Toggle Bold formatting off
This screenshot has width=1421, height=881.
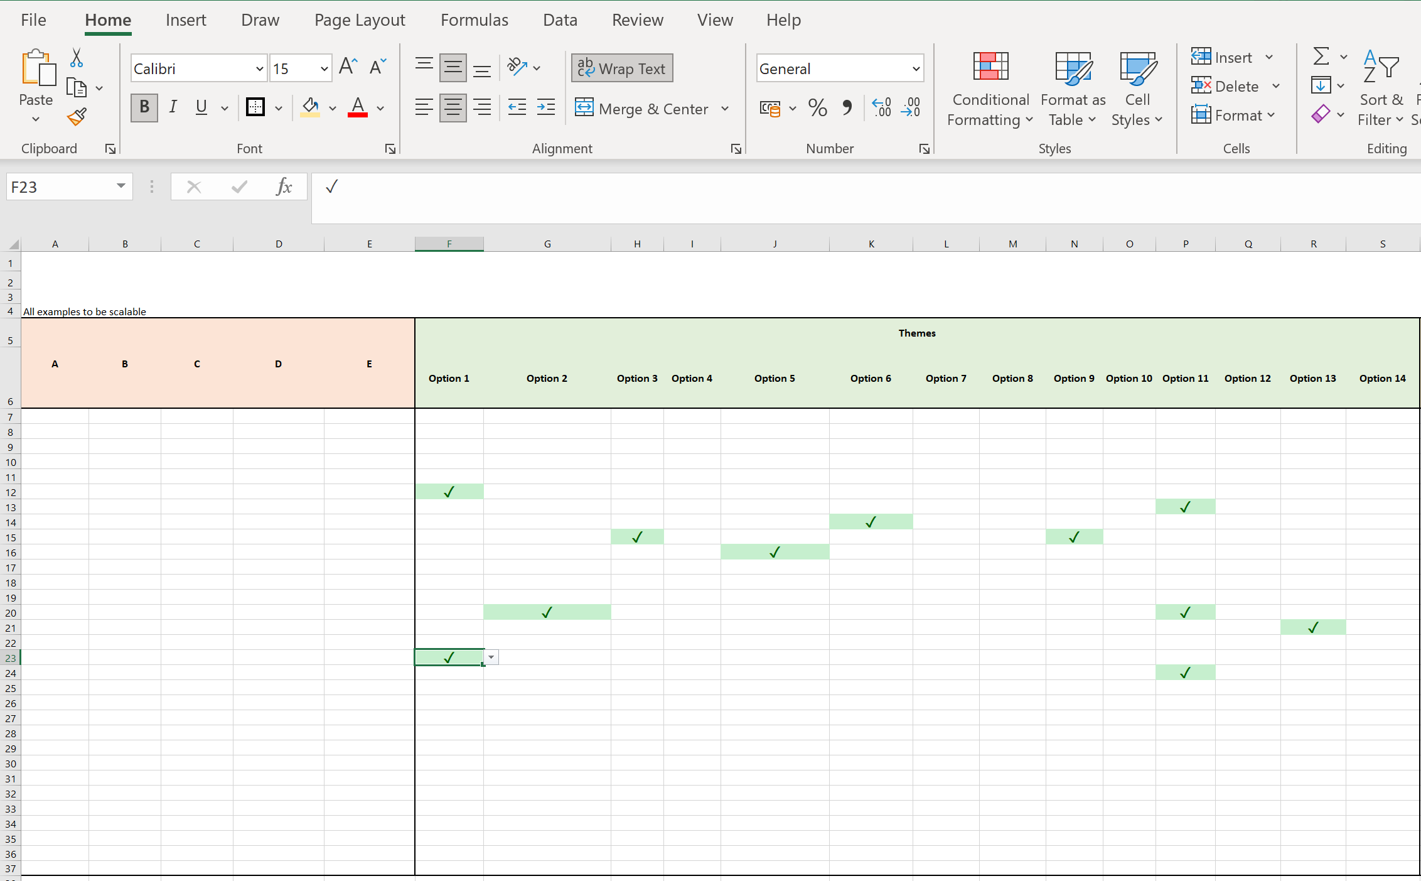pyautogui.click(x=144, y=107)
